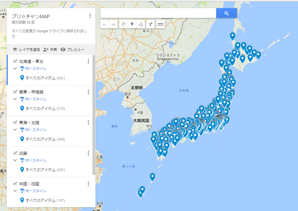This screenshot has height=211, width=298.
Task: Collapse the 関東・甲信越 layer chevron
Action: 15,99
